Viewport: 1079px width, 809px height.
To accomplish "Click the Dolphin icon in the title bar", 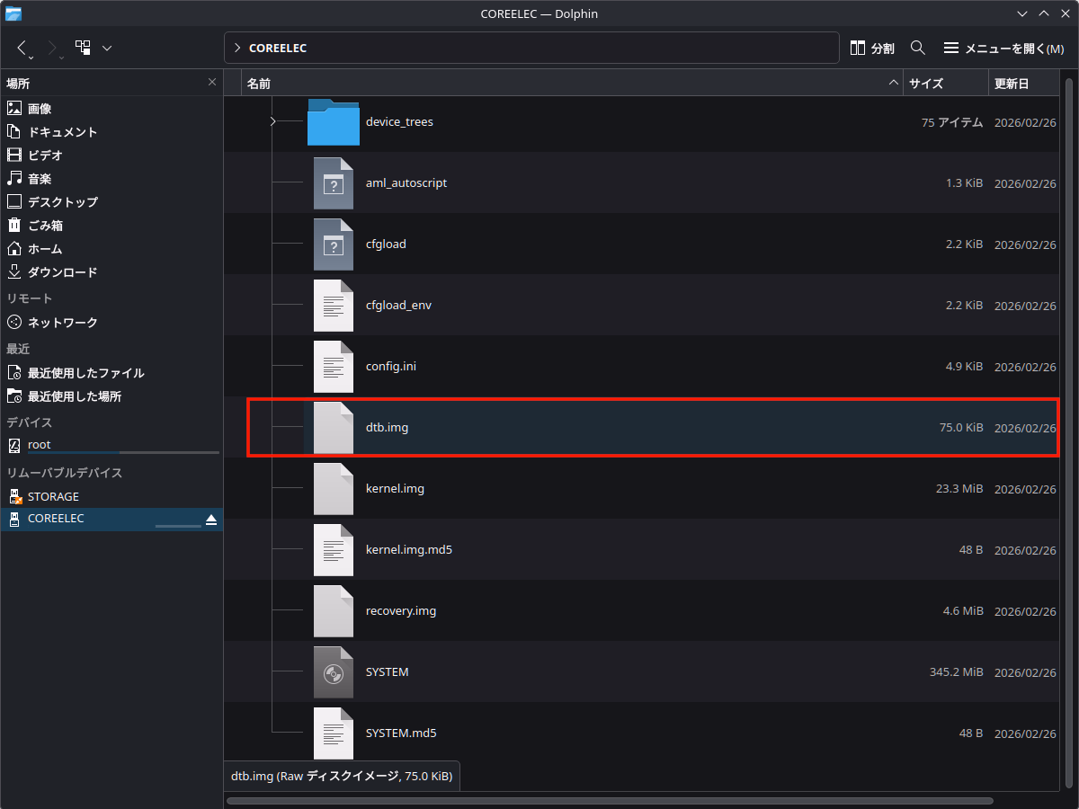I will [13, 13].
